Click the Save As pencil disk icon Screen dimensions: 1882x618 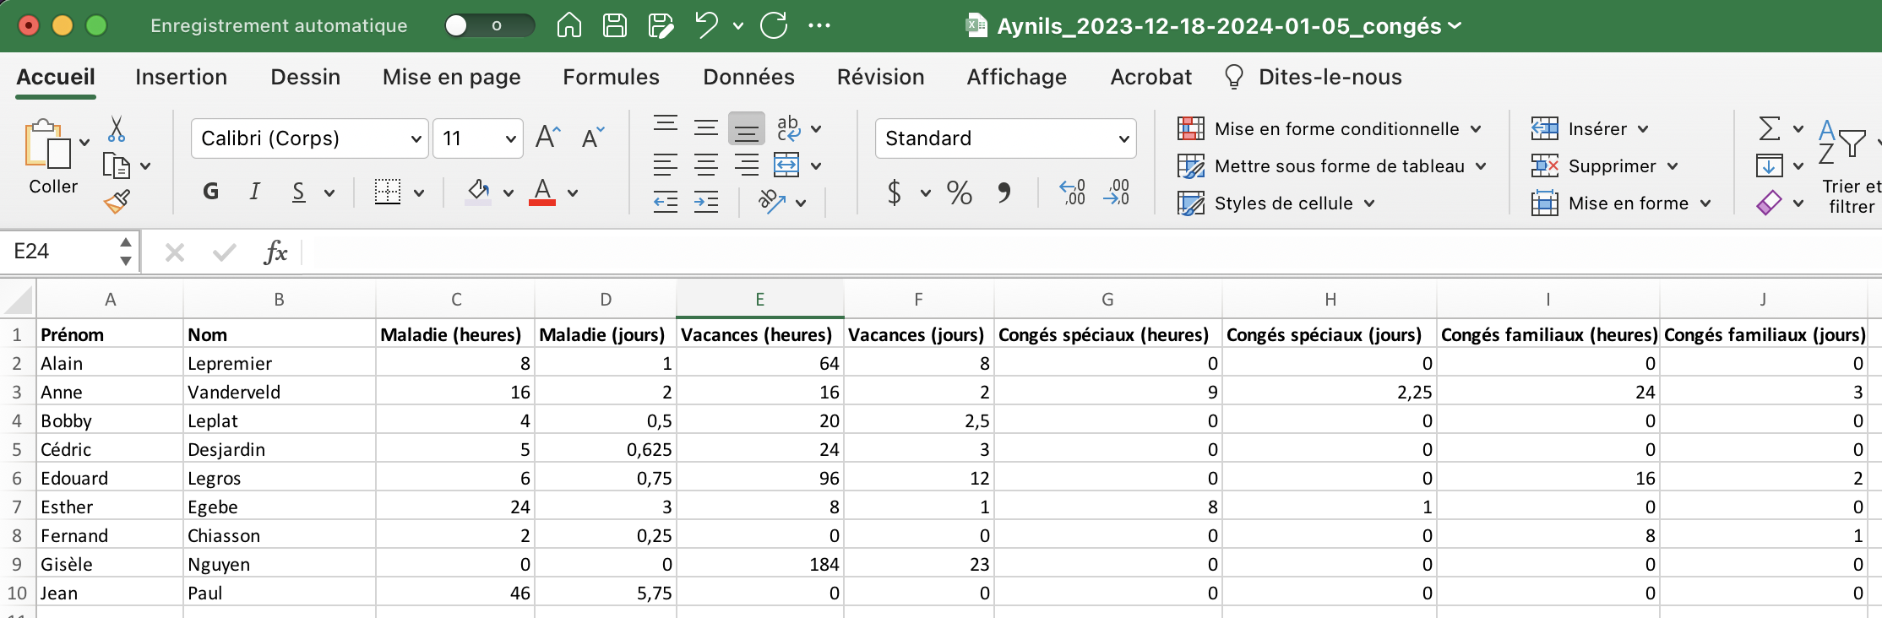(x=661, y=25)
